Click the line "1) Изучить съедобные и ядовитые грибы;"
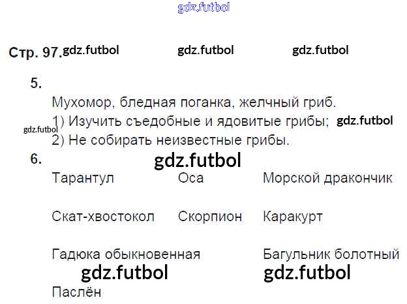407x304 pixels. (190, 121)
